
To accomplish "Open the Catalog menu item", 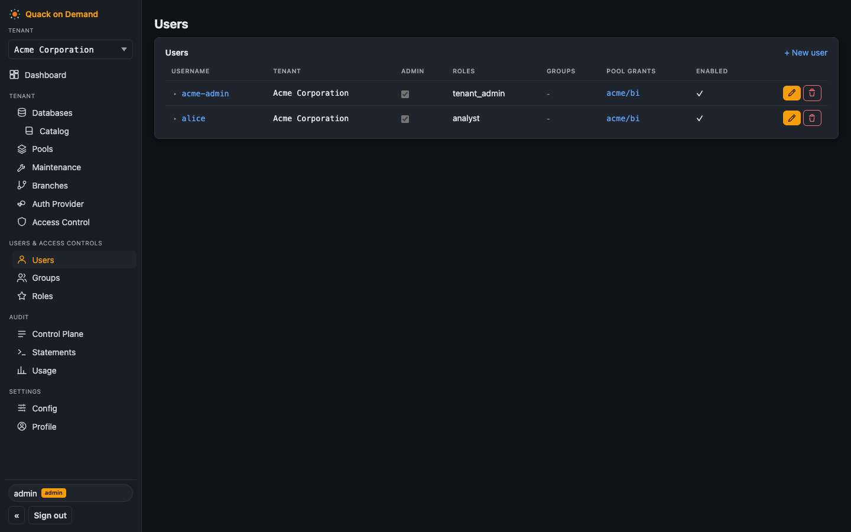I will 78,131.
